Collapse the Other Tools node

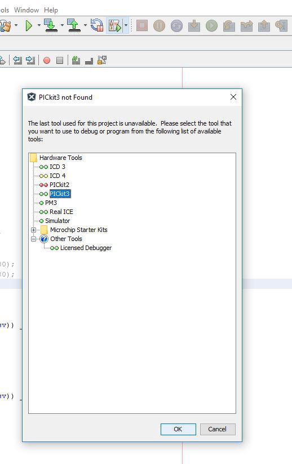(x=33, y=239)
